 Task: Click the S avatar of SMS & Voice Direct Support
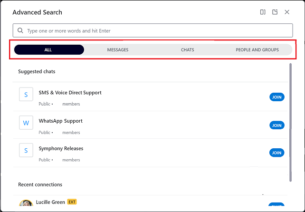point(26,95)
